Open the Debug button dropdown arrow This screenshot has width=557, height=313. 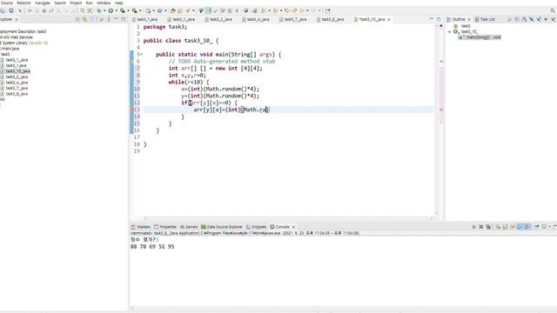[x=104, y=10]
